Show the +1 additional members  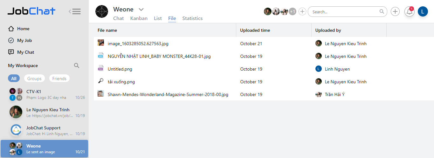[x=293, y=12]
